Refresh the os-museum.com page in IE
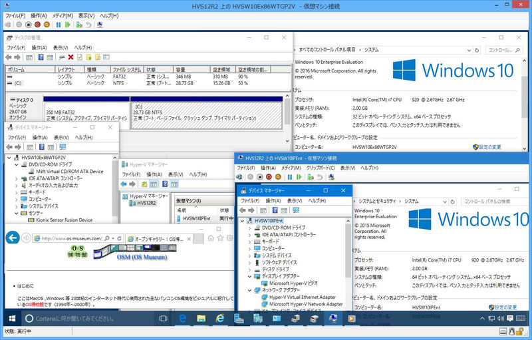Screen dimensions: 532x340 tap(120, 239)
